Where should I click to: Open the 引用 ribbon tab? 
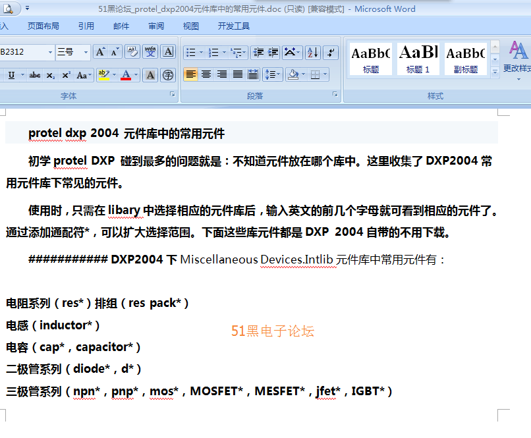[86, 26]
